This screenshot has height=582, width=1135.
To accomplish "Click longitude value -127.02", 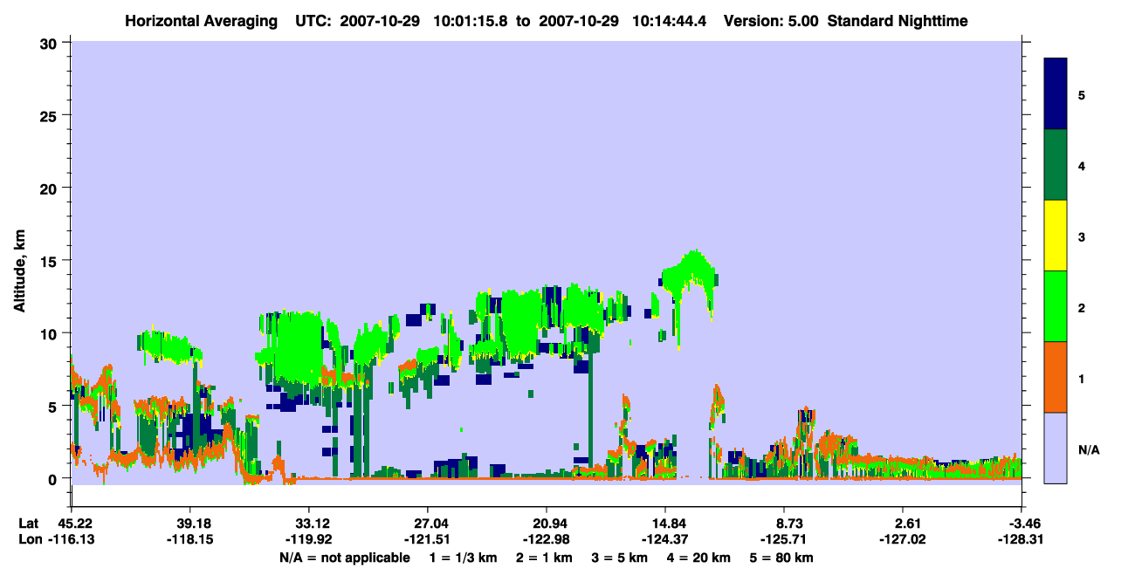I will coord(903,539).
